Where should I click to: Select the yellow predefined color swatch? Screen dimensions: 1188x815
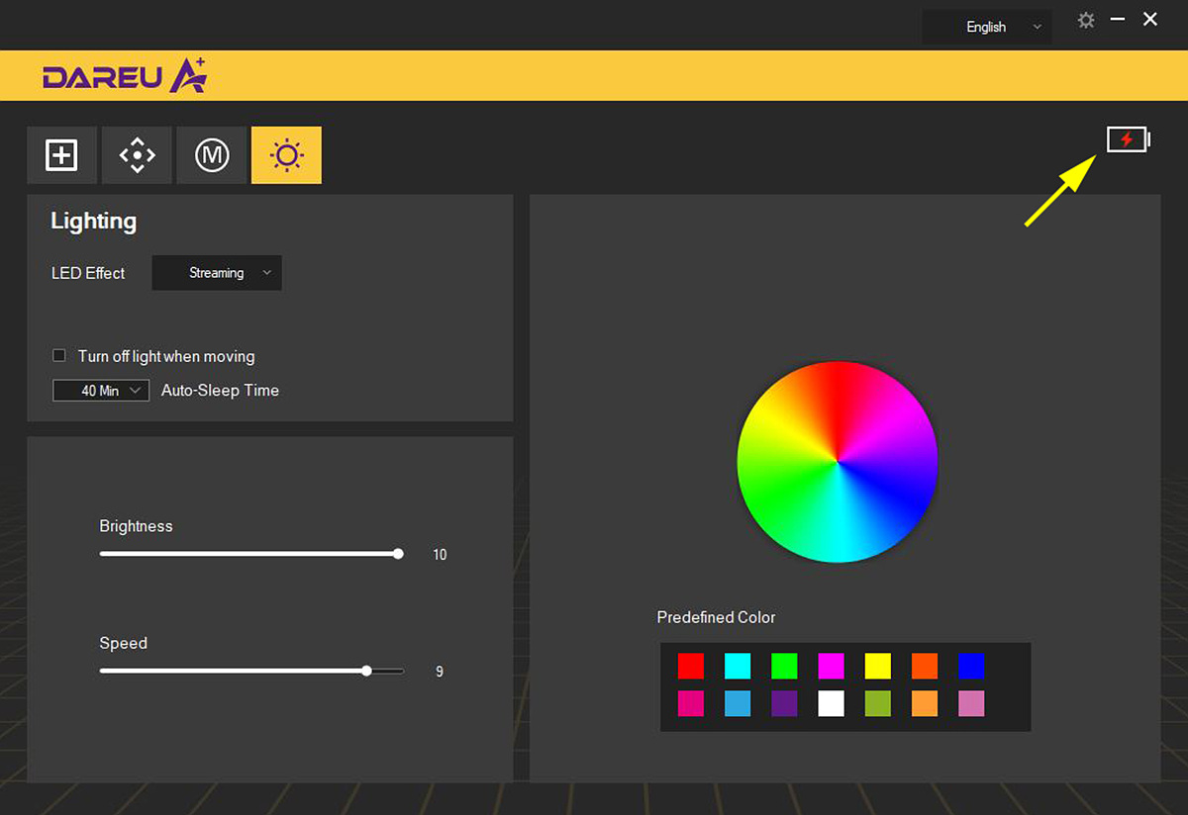878,666
